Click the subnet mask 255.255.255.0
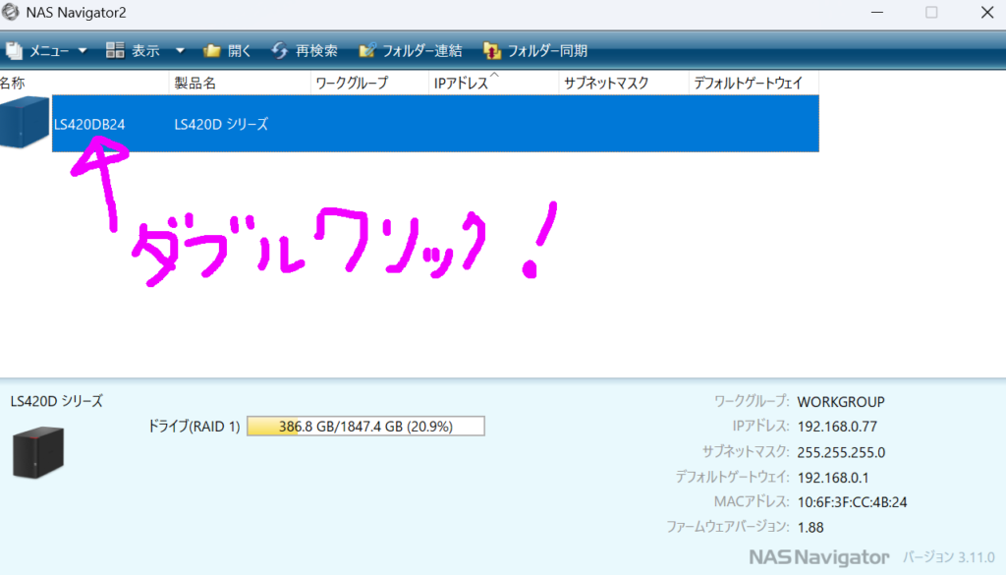The width and height of the screenshot is (1006, 575). tap(841, 452)
